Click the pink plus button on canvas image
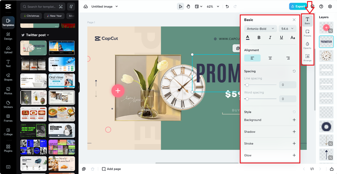The height and width of the screenshot is (174, 337). coord(118,91)
